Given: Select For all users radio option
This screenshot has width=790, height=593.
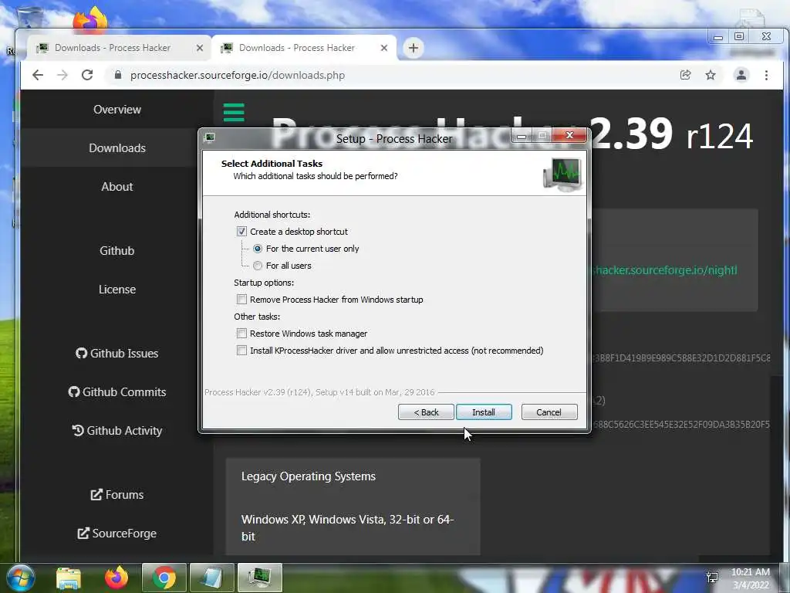Looking at the screenshot, I should (258, 266).
